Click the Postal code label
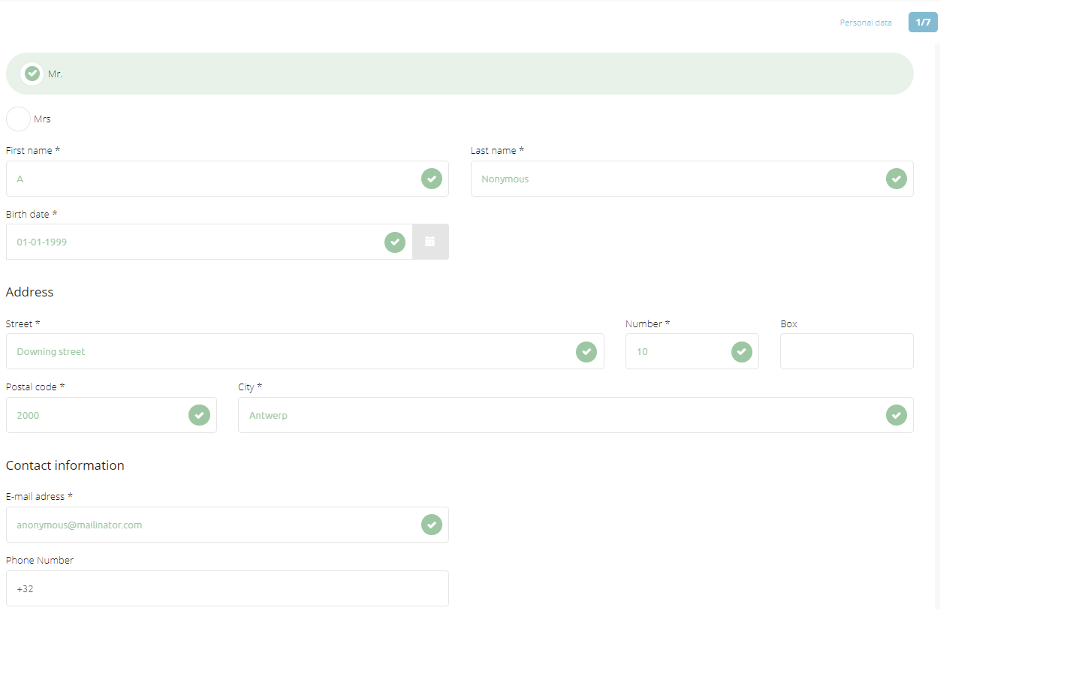 click(x=35, y=387)
